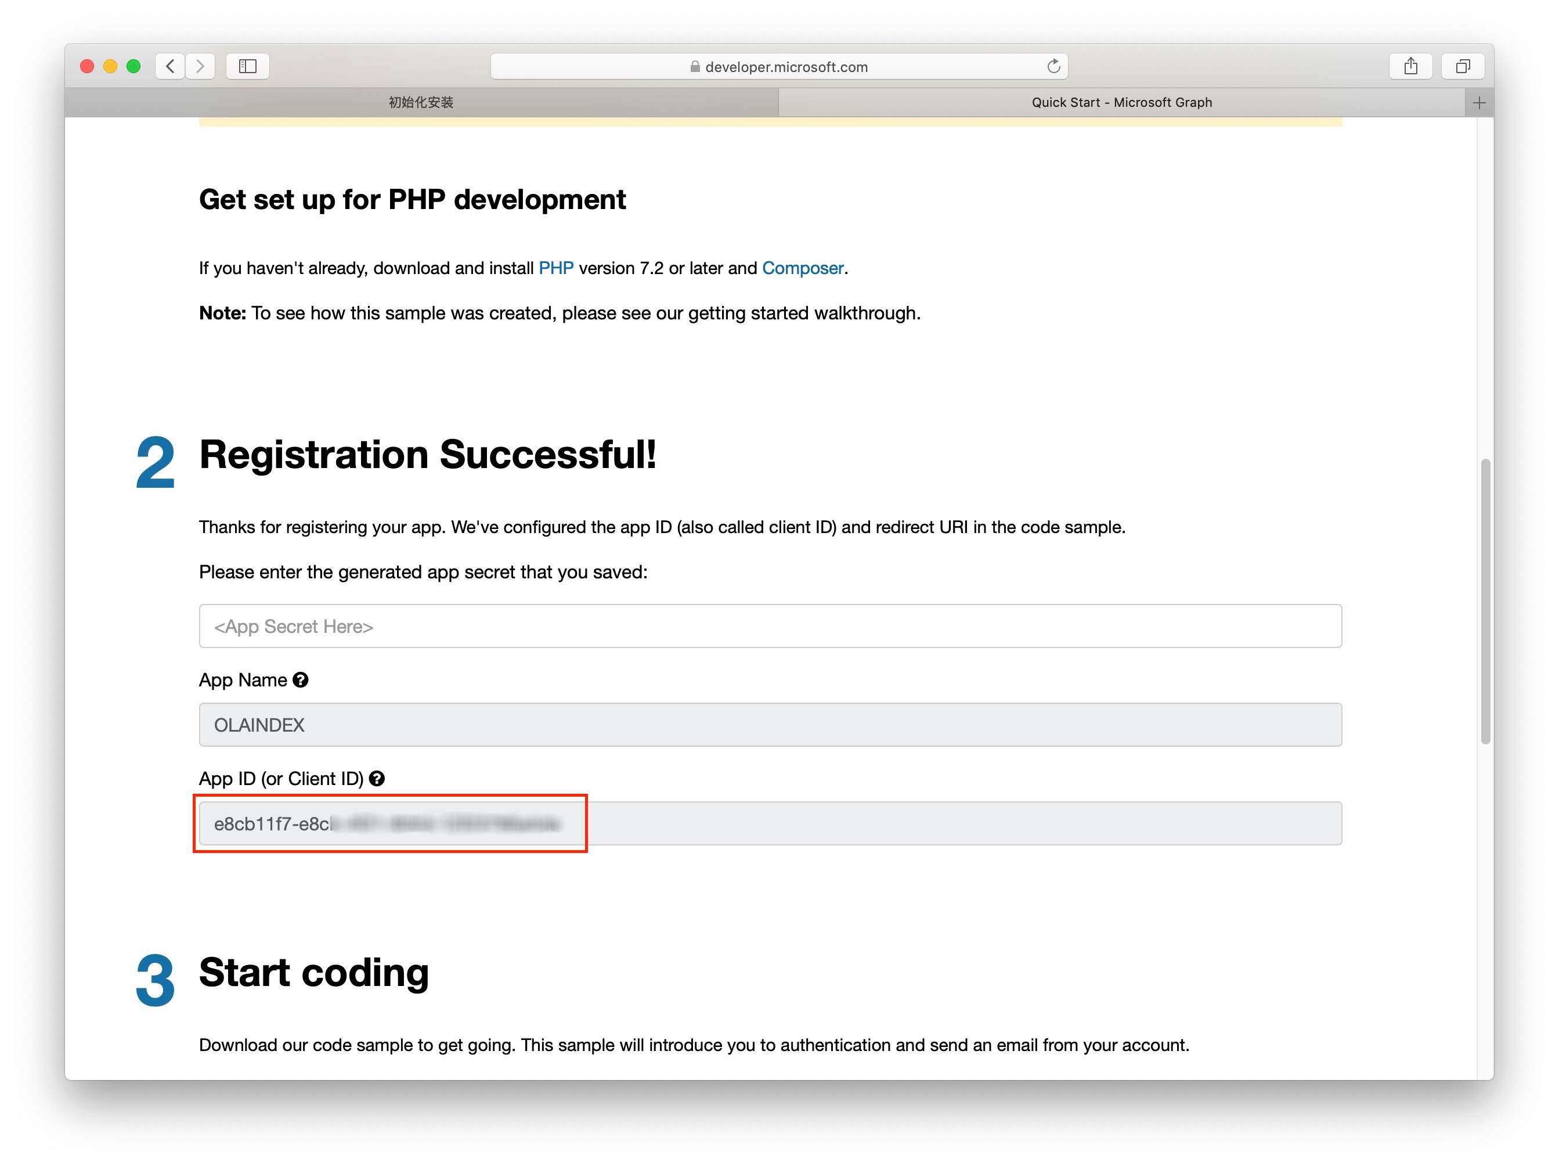This screenshot has height=1166, width=1559.
Task: Click the Safari forward navigation arrow
Action: click(201, 66)
